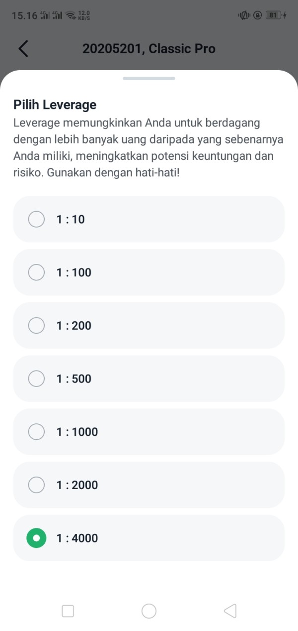298x631 pixels.
Task: Tap the rotation lock status icon
Action: (257, 15)
